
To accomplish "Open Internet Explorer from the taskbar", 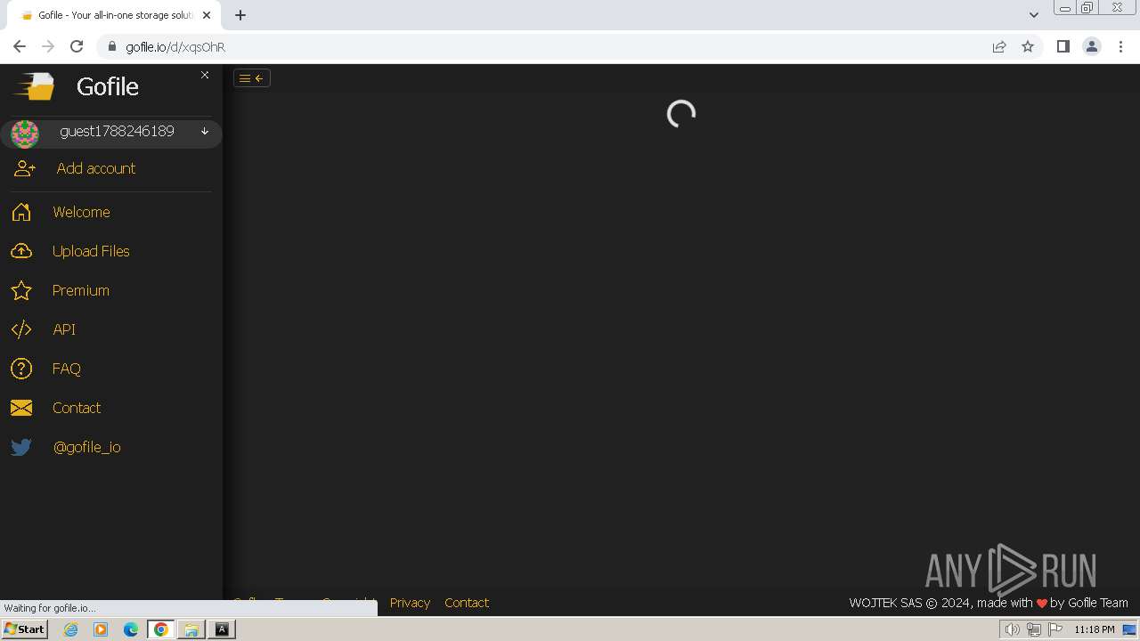I will pos(71,629).
